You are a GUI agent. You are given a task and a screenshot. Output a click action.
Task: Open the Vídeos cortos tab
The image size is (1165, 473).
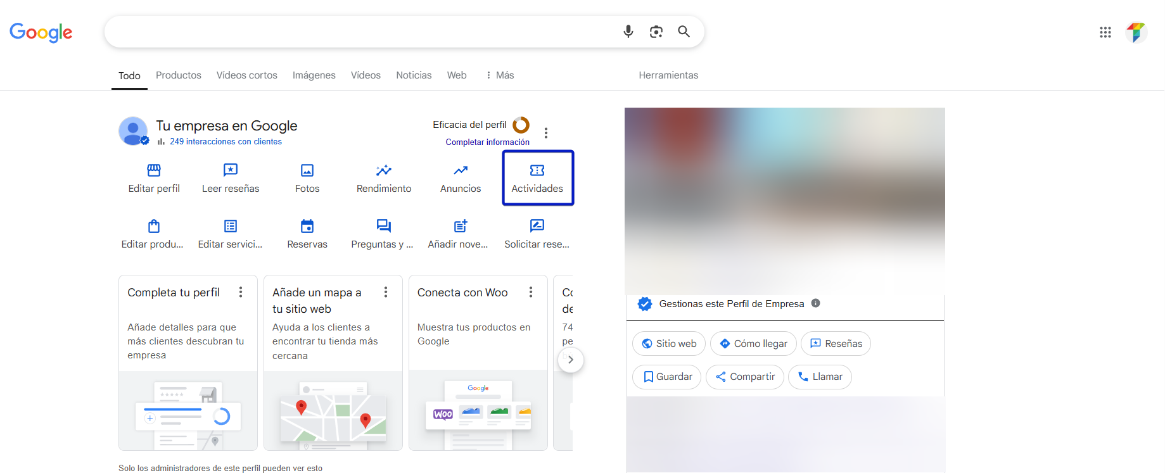[x=247, y=75]
